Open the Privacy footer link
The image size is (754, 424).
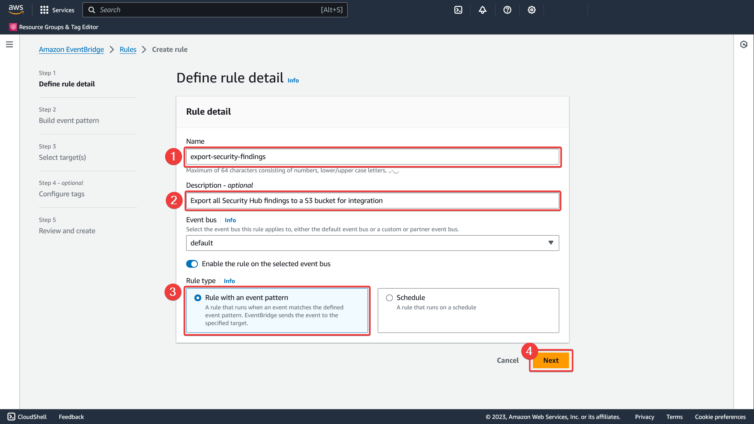click(644, 417)
